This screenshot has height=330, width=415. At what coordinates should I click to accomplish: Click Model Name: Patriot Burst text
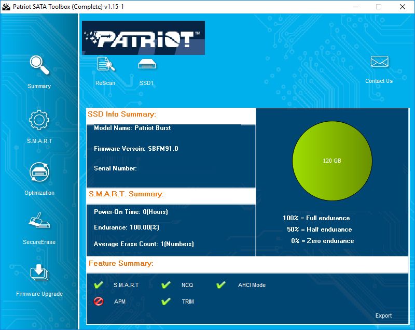coord(132,128)
